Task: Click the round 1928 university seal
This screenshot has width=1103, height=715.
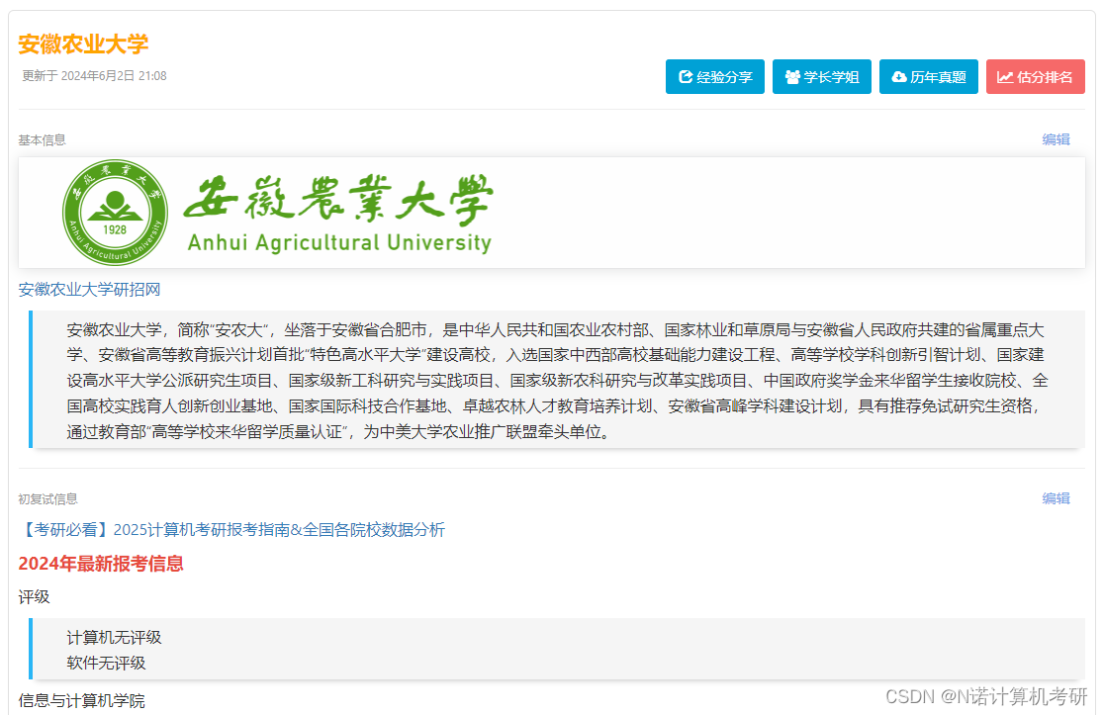Action: [x=116, y=213]
